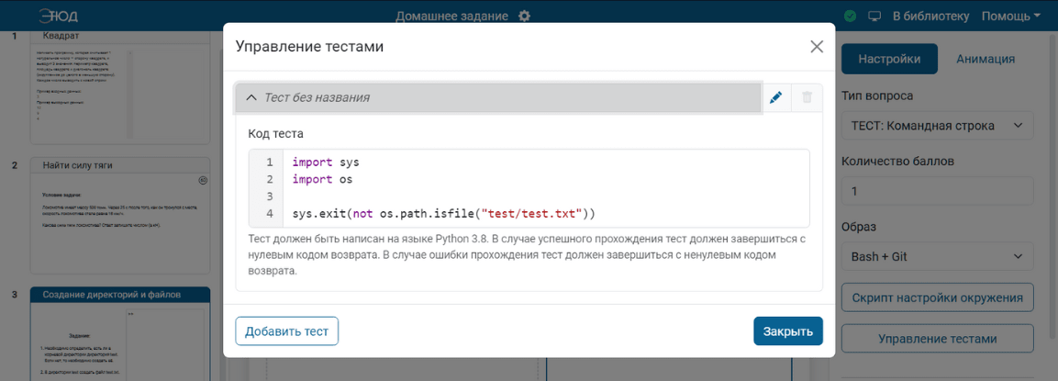This screenshot has height=381, width=1058.
Task: Click Управление тестами button in sidebar
Action: coord(937,339)
